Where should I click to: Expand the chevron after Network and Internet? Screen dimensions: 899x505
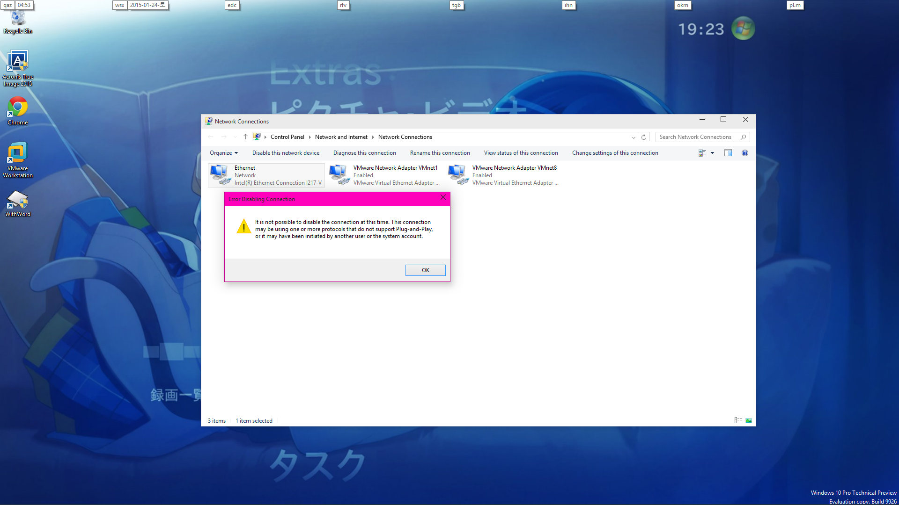click(373, 137)
